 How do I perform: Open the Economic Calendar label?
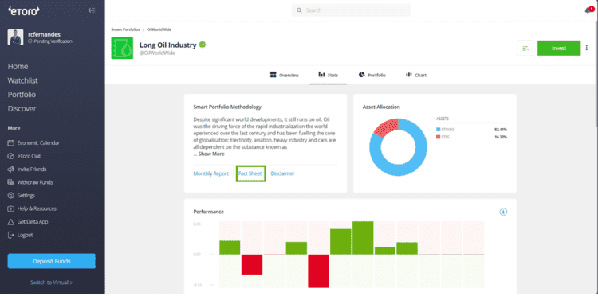[x=38, y=143]
